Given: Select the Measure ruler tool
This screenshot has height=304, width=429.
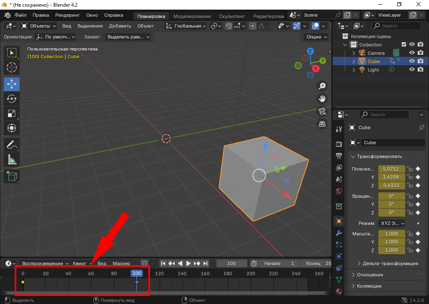Looking at the screenshot, I should pos(12,160).
